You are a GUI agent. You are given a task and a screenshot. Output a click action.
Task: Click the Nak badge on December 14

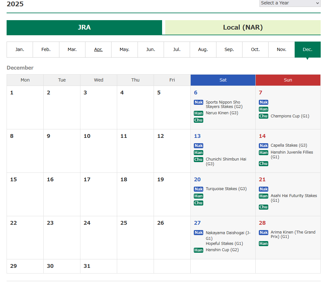[264, 146]
